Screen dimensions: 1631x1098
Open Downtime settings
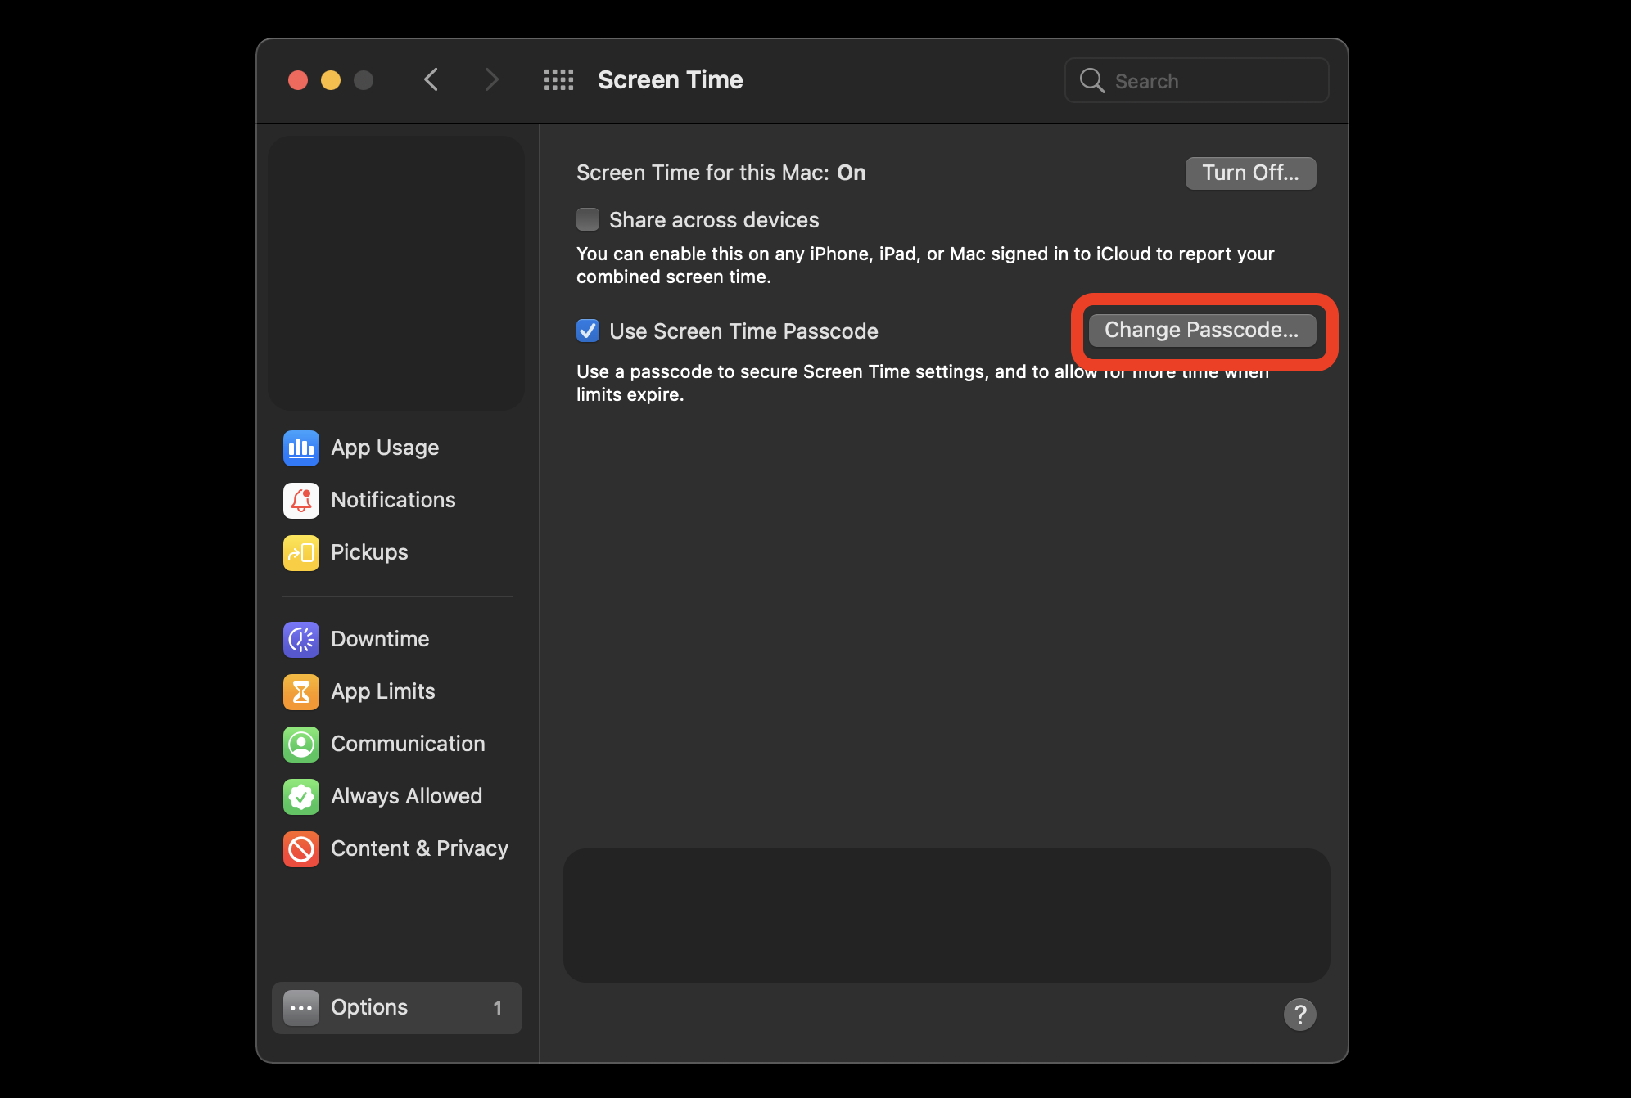[x=379, y=638]
